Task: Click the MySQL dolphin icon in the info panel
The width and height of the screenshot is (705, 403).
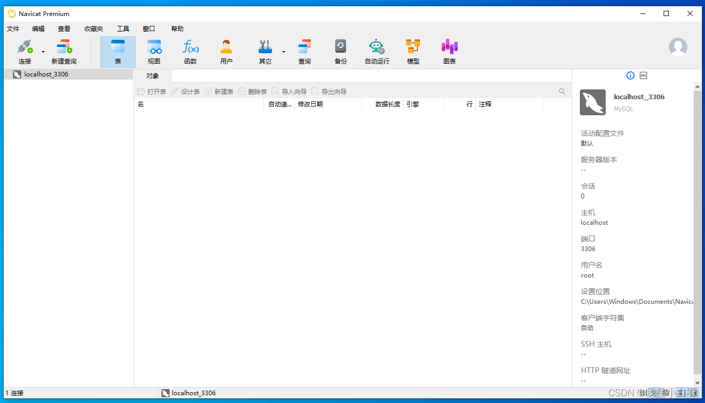Action: [593, 102]
